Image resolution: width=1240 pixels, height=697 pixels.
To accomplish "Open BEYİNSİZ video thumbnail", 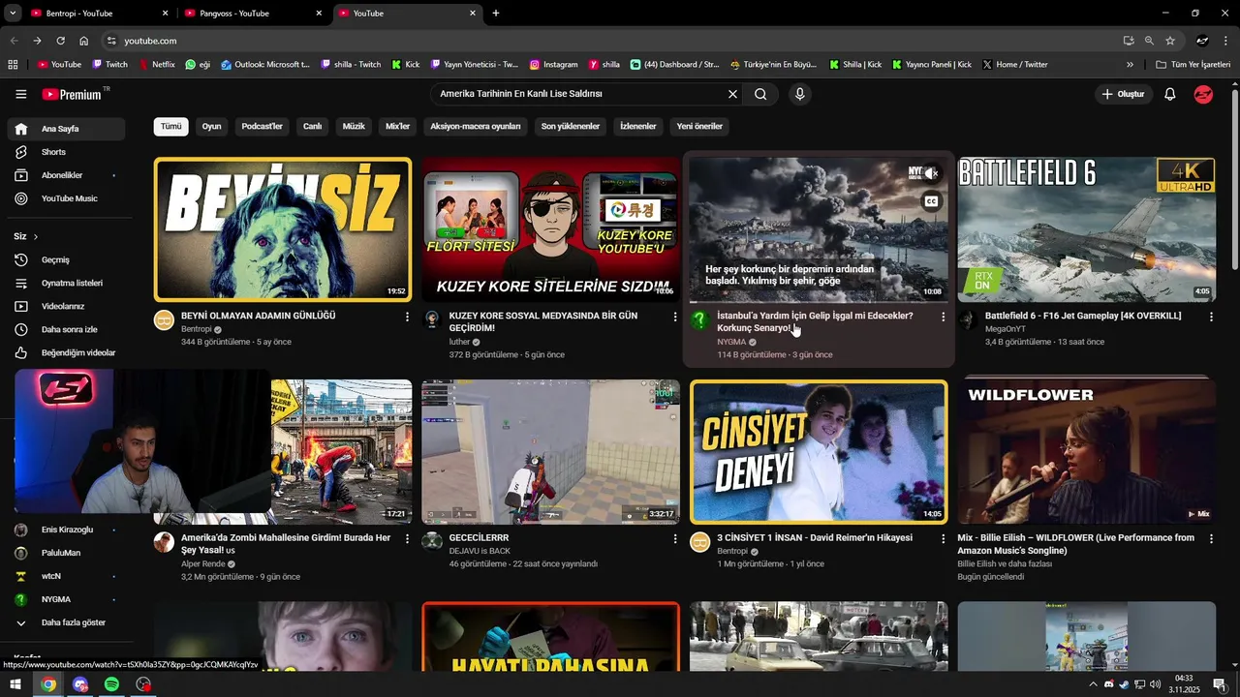I will [283, 229].
